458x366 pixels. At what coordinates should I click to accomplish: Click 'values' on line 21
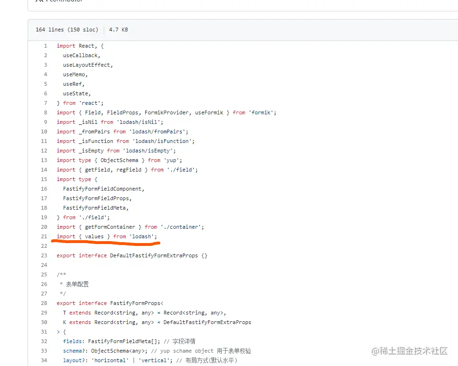(94, 236)
